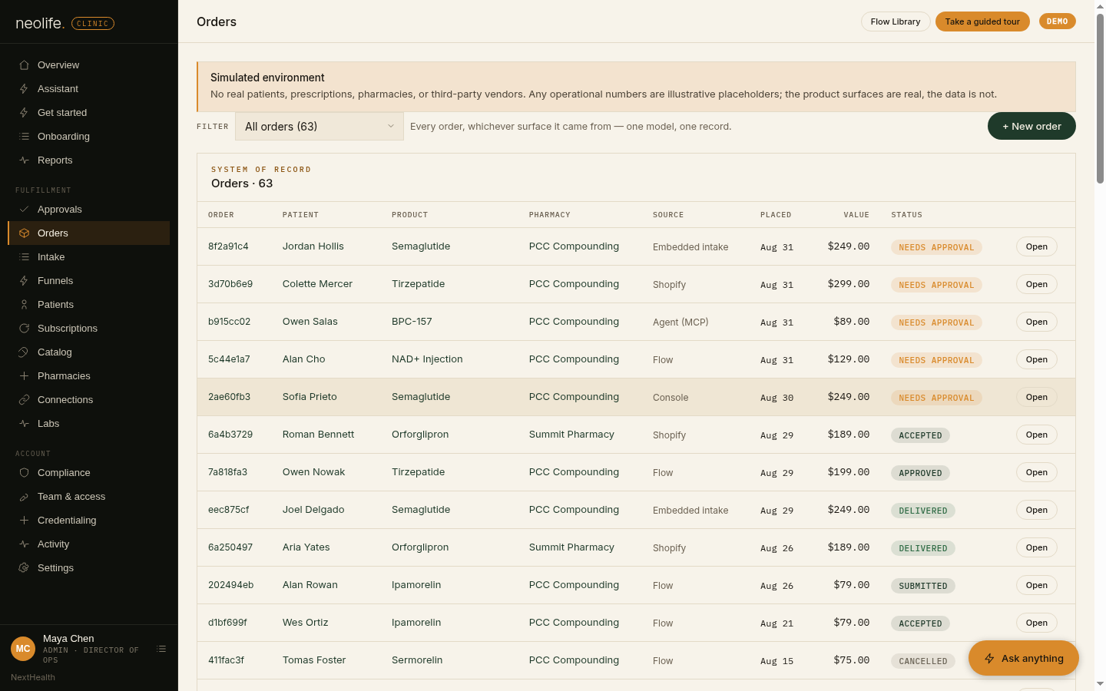
Task: Open the Credentialing menu item
Action: click(88, 521)
